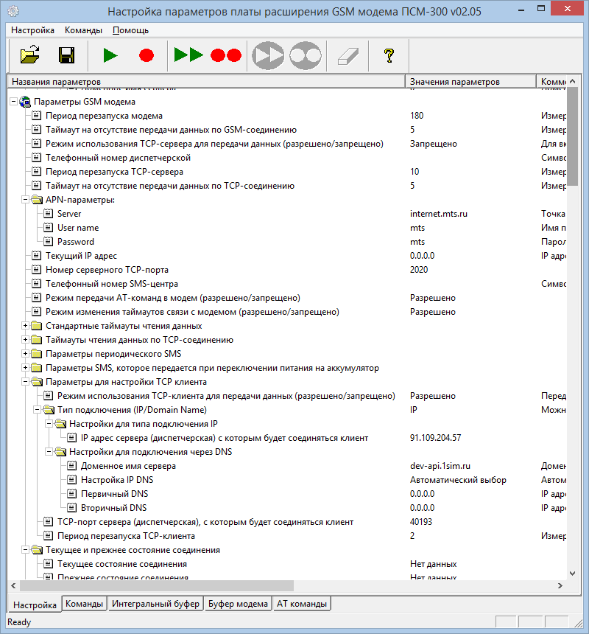Switch to the AT команды tab
589x634 pixels.
coord(302,604)
